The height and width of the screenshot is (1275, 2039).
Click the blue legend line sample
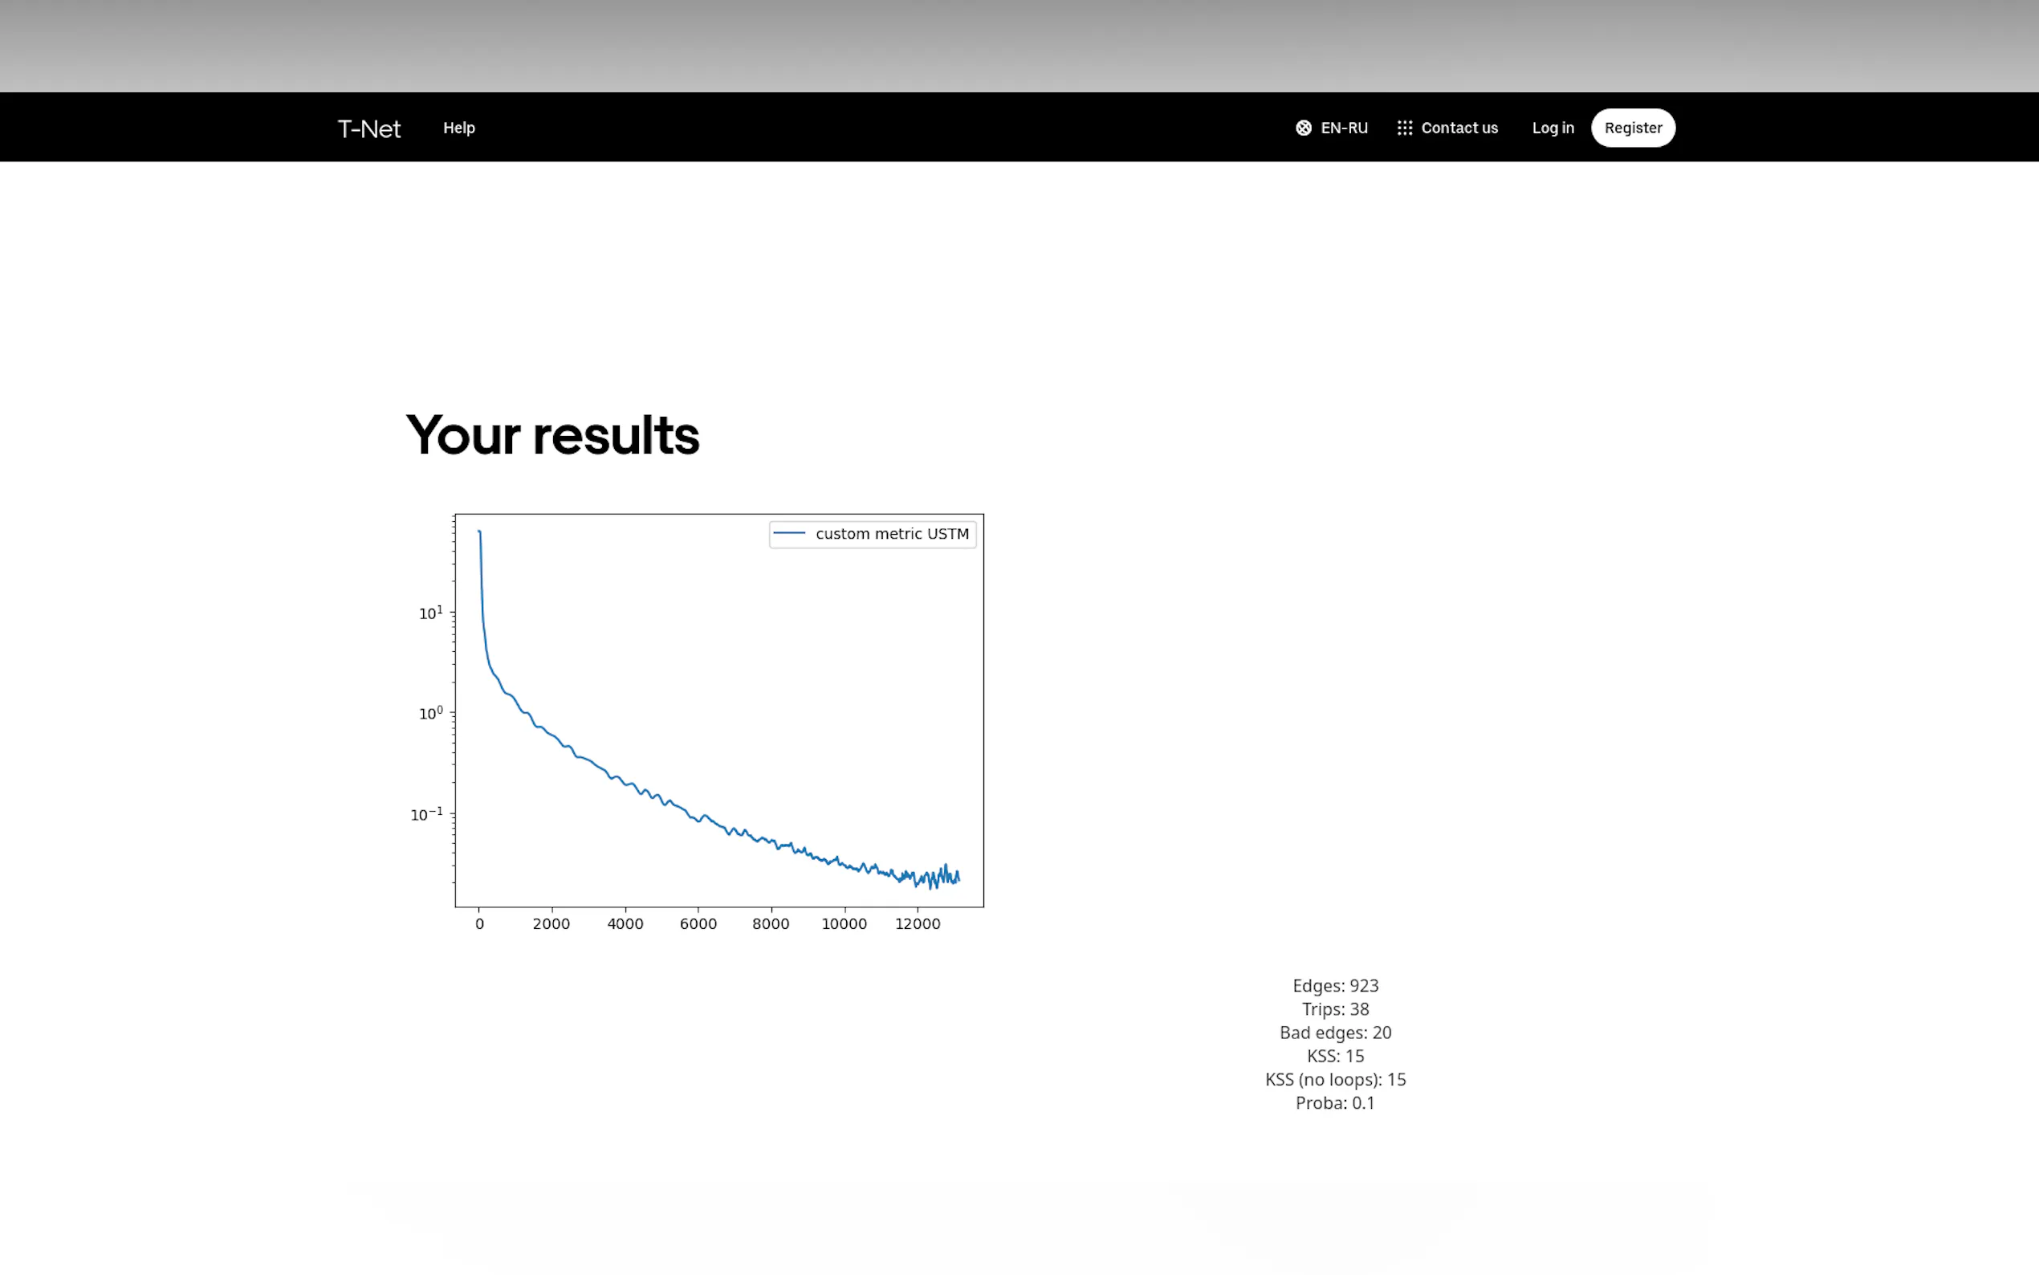tap(789, 534)
